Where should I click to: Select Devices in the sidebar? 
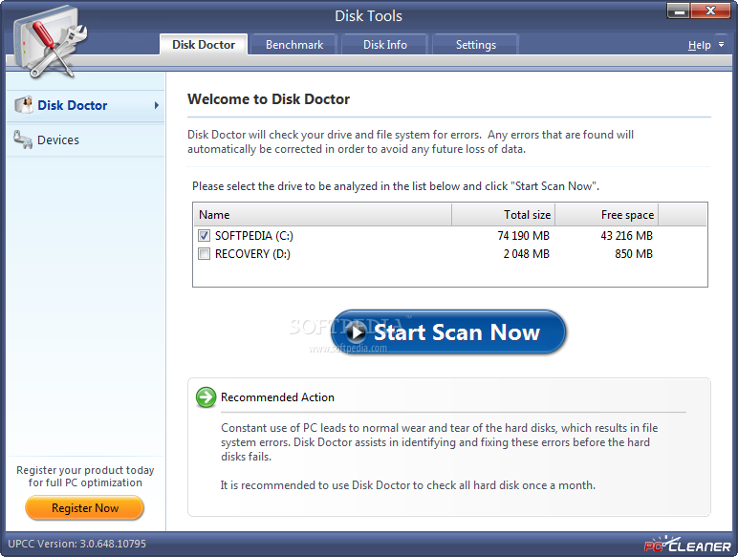(86, 140)
